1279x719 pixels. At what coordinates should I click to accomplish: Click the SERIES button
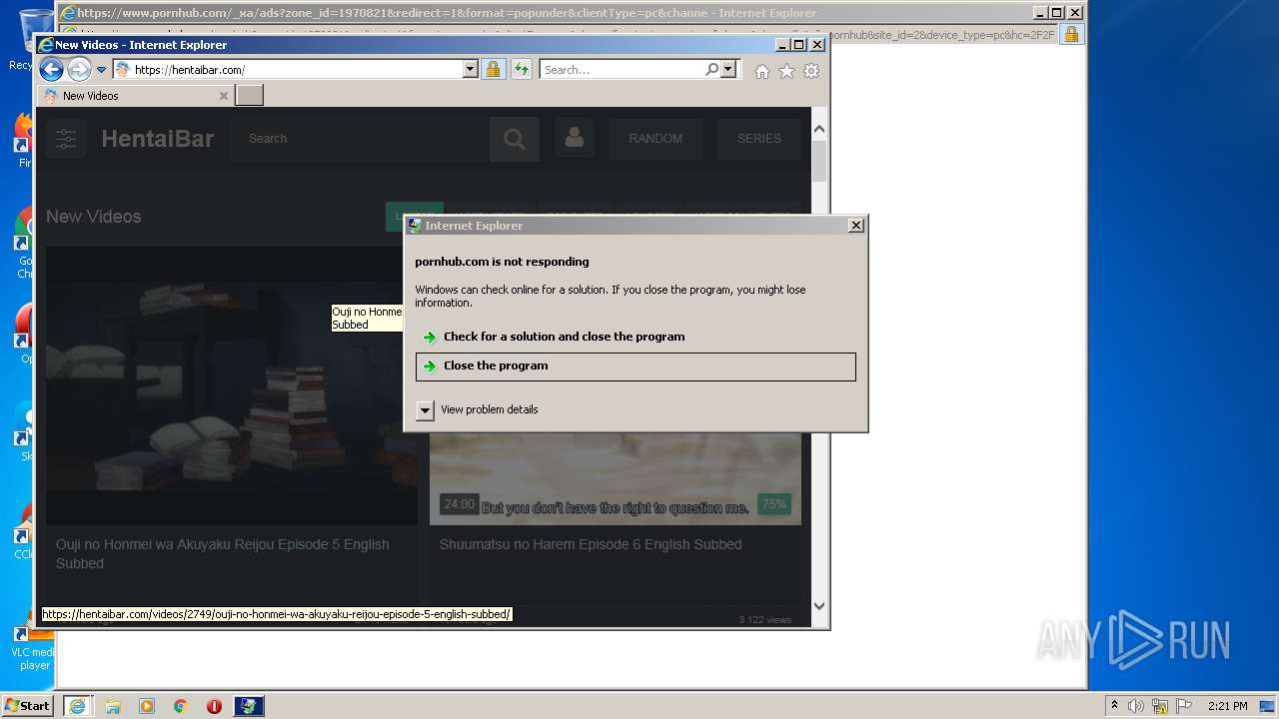[x=759, y=139]
